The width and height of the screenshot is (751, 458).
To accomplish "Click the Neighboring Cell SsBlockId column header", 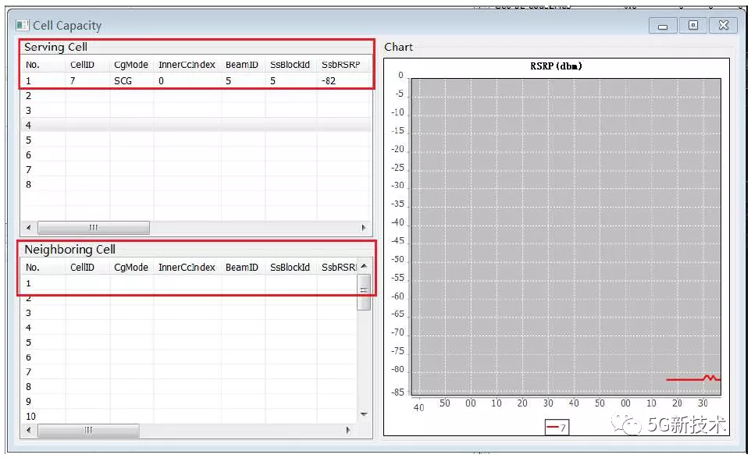I will 290,268.
